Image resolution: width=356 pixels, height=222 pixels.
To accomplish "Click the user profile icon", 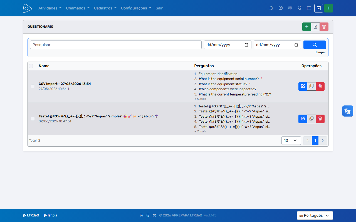I will tap(281, 8).
